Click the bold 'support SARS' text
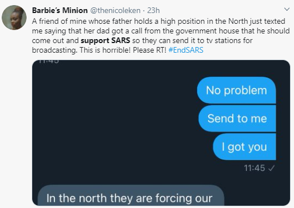The image size is (294, 208). (105, 40)
